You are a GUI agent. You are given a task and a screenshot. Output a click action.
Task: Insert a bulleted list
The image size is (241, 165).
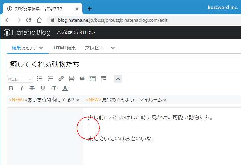[40, 79]
